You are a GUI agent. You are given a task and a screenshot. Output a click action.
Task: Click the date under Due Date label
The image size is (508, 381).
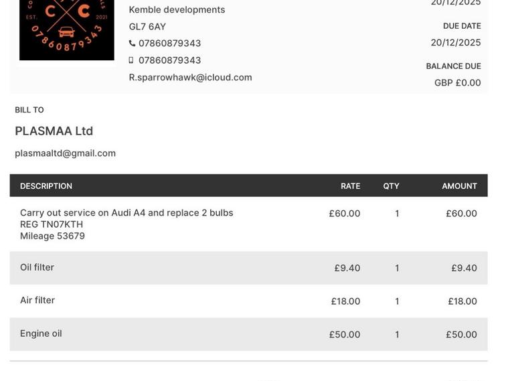click(x=455, y=43)
